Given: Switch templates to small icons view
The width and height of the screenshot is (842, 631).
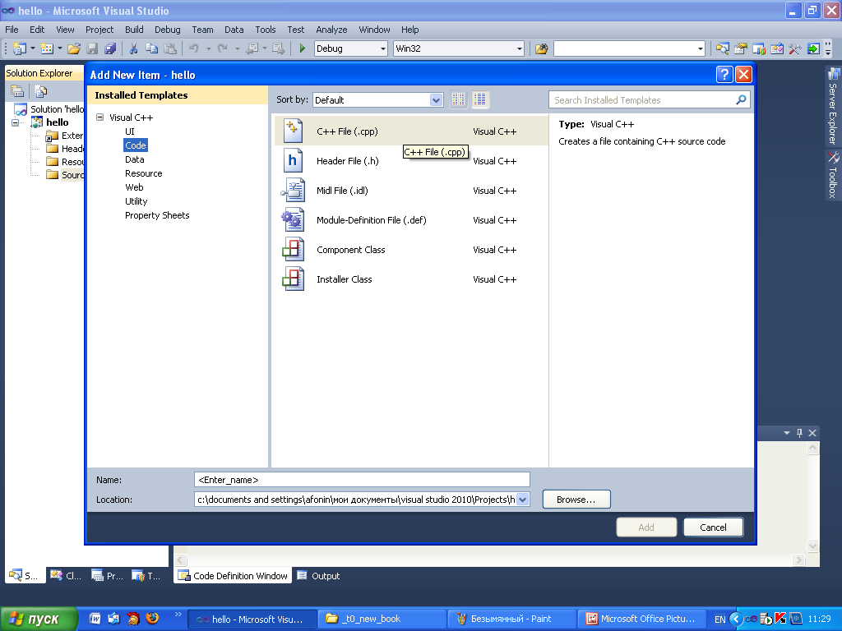Looking at the screenshot, I should pos(458,99).
